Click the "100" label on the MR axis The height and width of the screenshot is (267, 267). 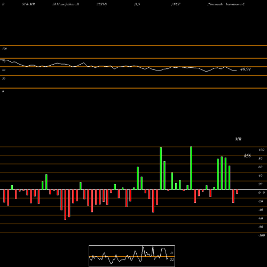point(261,150)
